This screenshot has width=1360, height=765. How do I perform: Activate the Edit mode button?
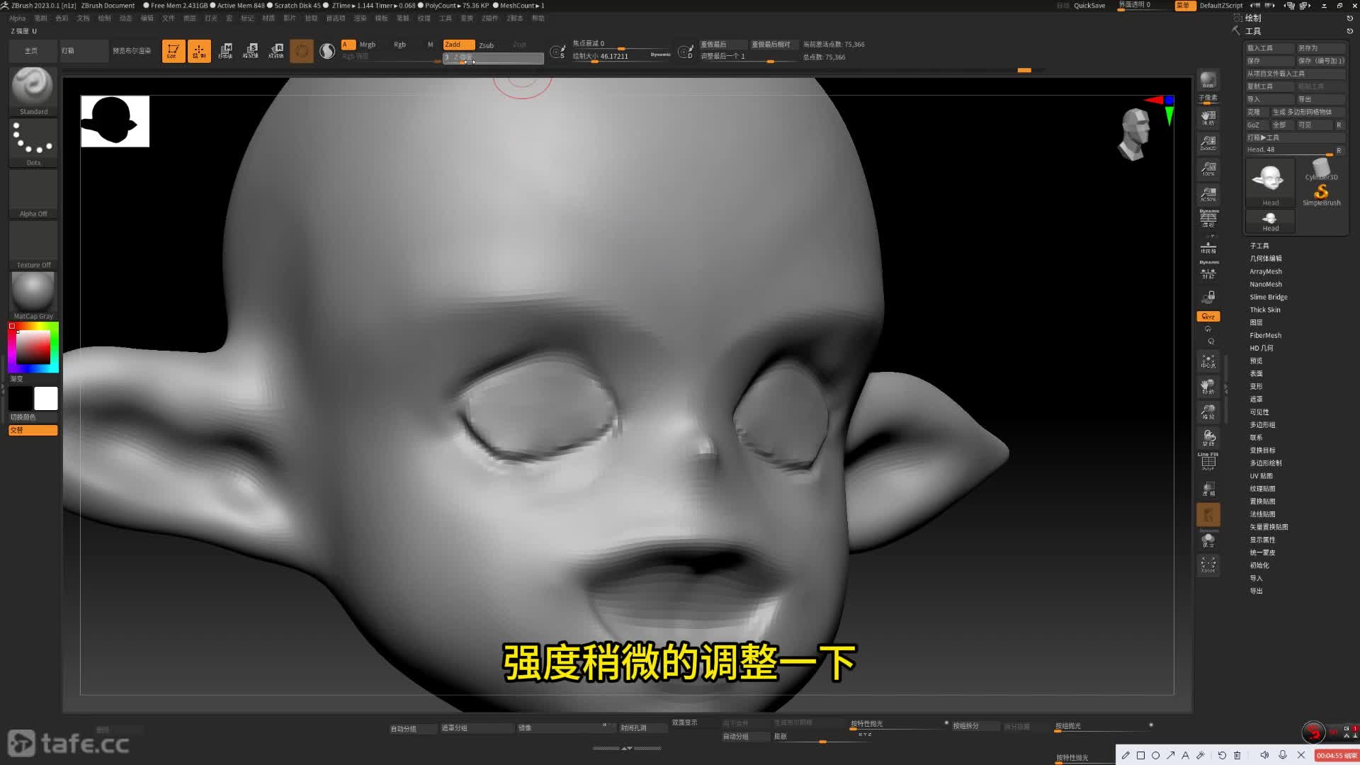pos(174,51)
